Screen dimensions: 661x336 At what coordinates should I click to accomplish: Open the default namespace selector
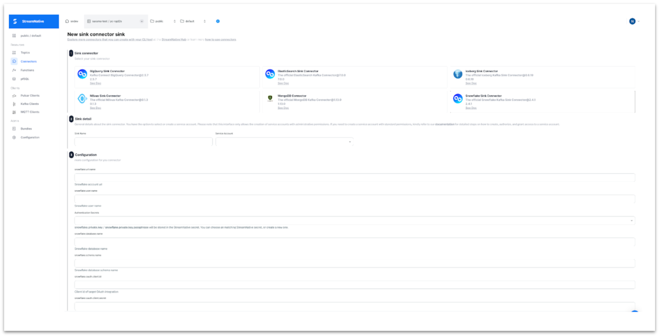193,21
